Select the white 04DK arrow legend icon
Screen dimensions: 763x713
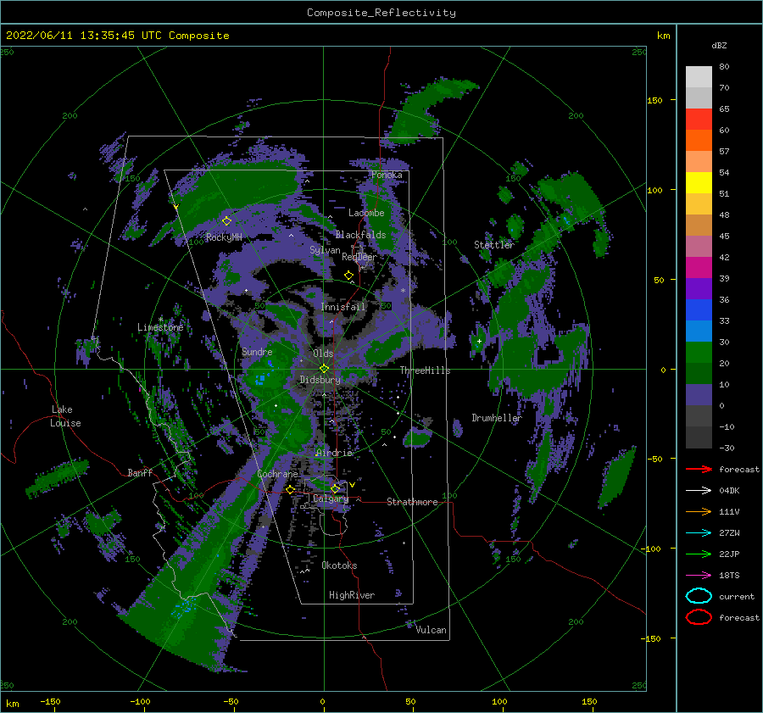pos(699,490)
